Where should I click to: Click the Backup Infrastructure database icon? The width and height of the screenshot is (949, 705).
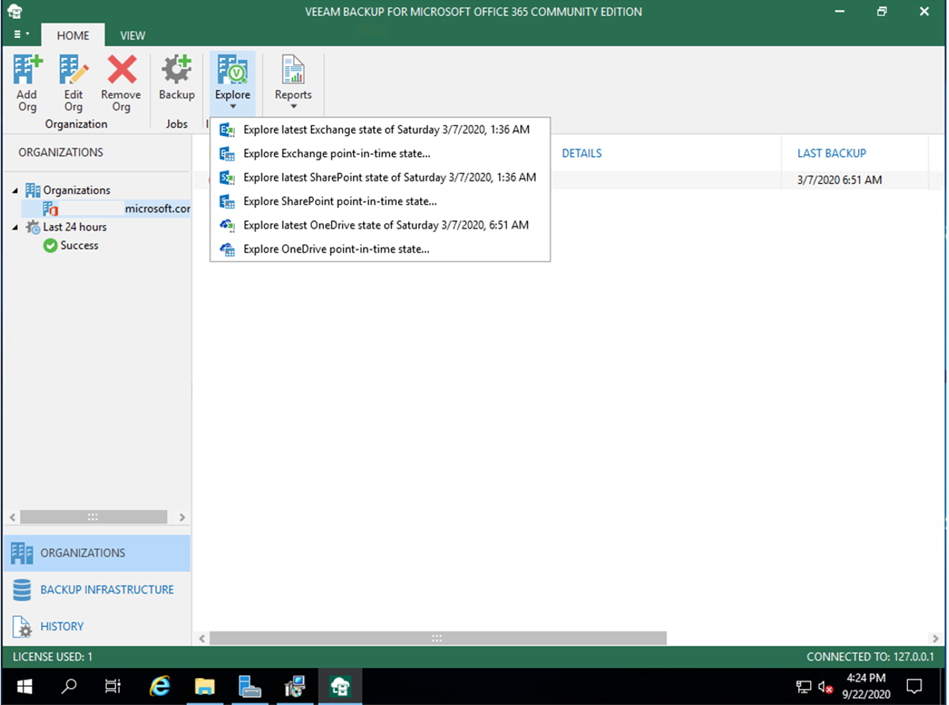point(22,590)
